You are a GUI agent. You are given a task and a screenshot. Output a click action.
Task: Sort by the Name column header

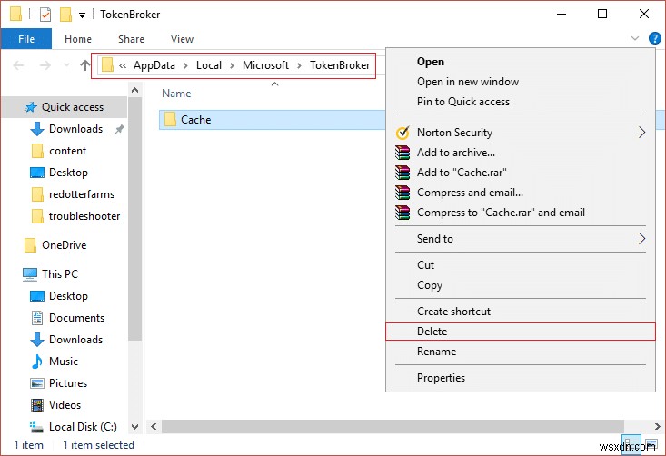[176, 94]
